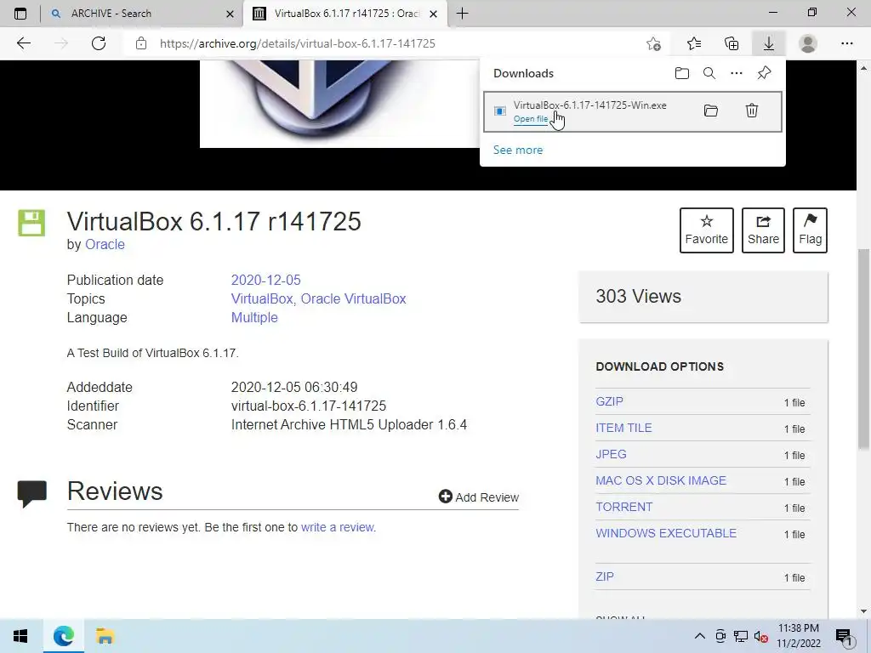This screenshot has height=653, width=871.
Task: Click the Share button
Action: [x=763, y=230]
